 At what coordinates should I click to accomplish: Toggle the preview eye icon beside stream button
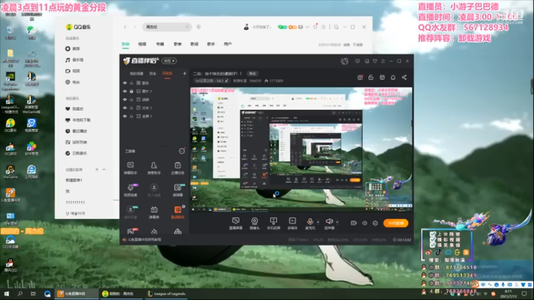point(364,223)
